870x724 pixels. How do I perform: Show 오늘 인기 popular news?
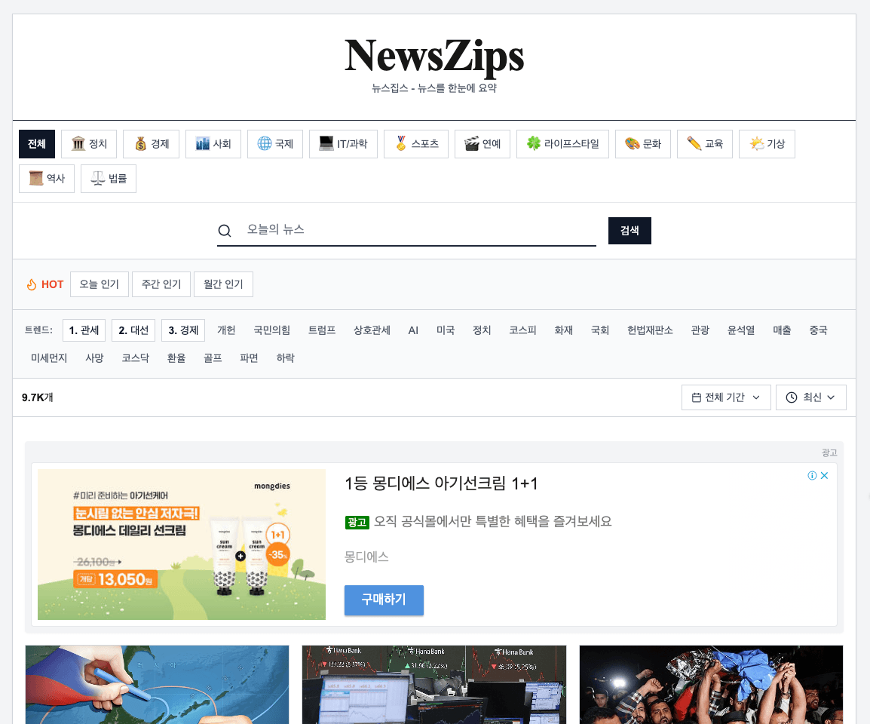pyautogui.click(x=100, y=284)
